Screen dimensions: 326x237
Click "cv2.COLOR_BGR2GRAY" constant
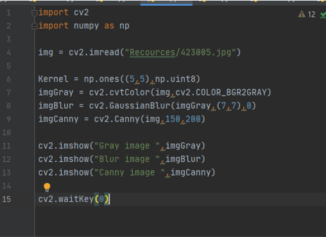(221, 93)
